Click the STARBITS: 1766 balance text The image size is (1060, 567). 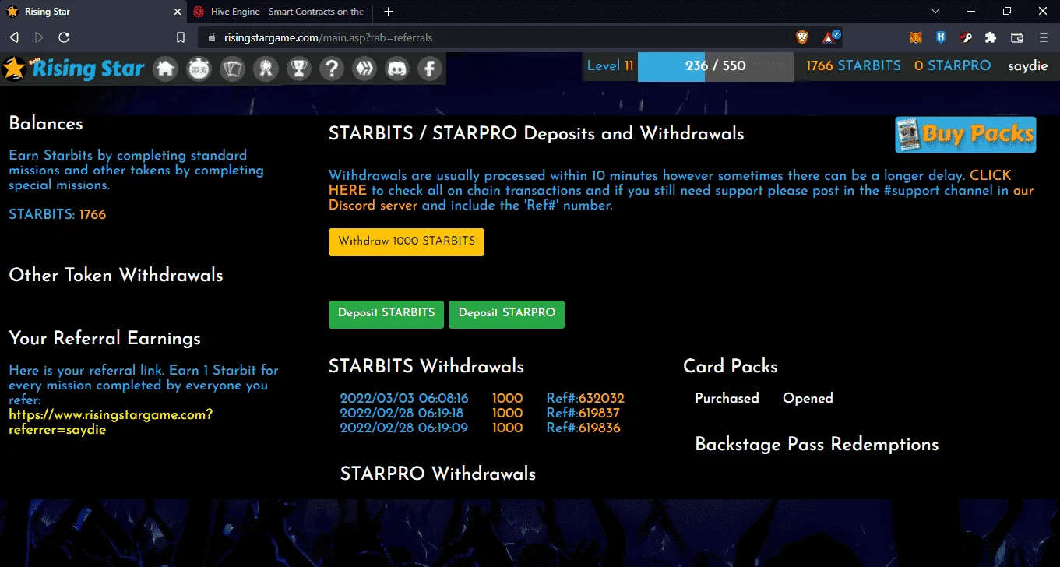tap(58, 215)
